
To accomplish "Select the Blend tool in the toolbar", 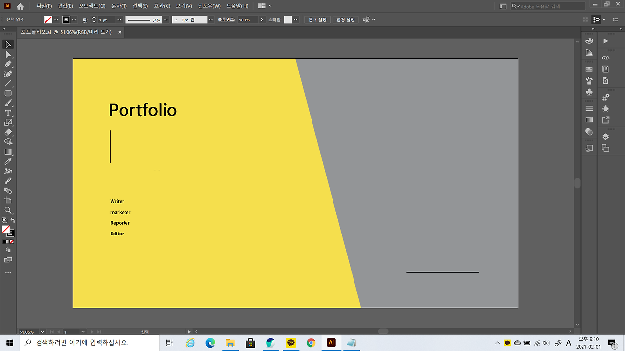I will pos(8,191).
